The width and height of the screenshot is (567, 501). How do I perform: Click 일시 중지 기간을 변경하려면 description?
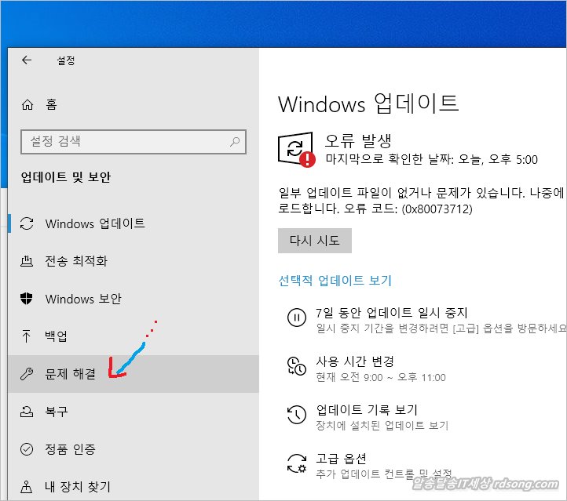coord(441,329)
